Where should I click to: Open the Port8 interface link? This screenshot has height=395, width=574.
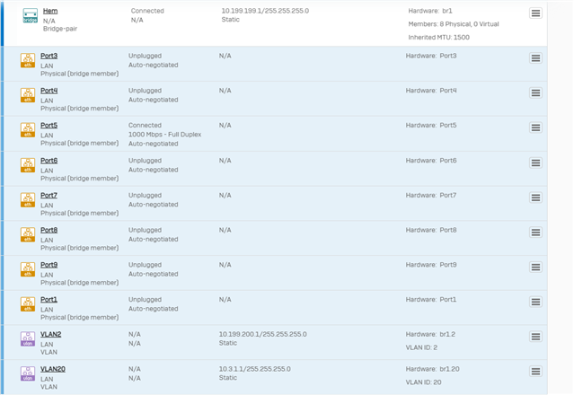(49, 230)
